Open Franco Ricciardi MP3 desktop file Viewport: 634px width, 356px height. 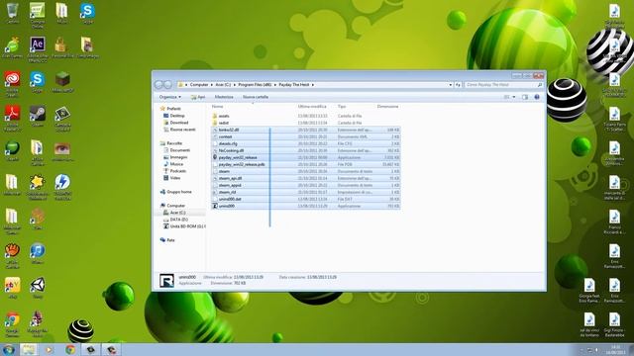[614, 222]
